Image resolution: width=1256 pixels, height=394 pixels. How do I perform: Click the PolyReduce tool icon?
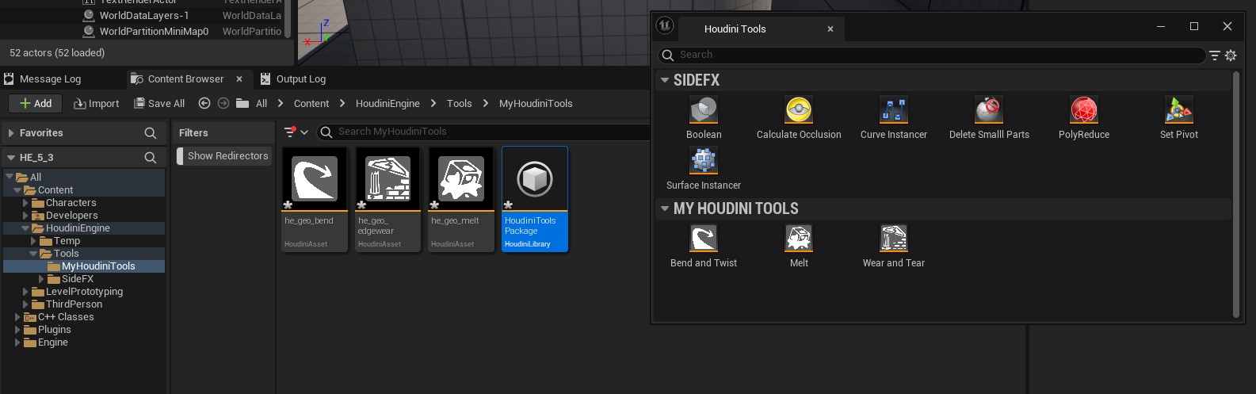click(1083, 111)
